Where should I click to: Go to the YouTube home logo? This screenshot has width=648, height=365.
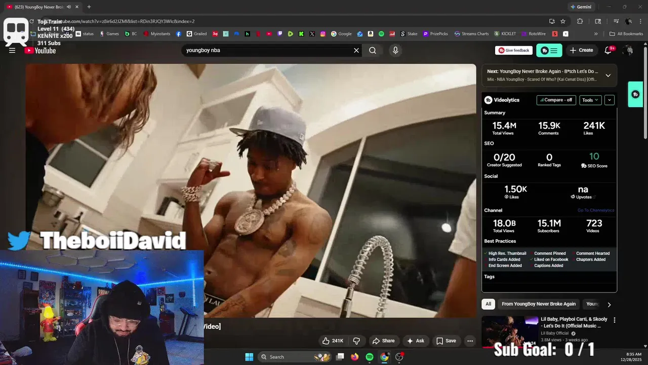40,50
